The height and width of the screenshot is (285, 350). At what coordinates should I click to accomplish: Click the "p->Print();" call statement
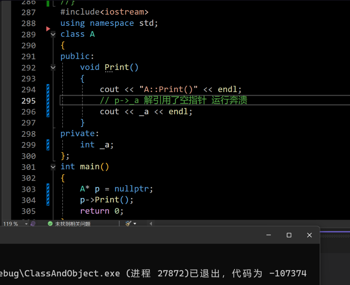point(107,200)
